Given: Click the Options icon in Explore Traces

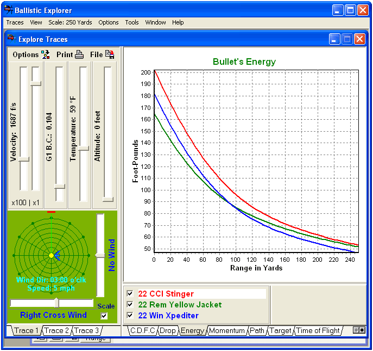Looking at the screenshot, I should pyautogui.click(x=45, y=54).
